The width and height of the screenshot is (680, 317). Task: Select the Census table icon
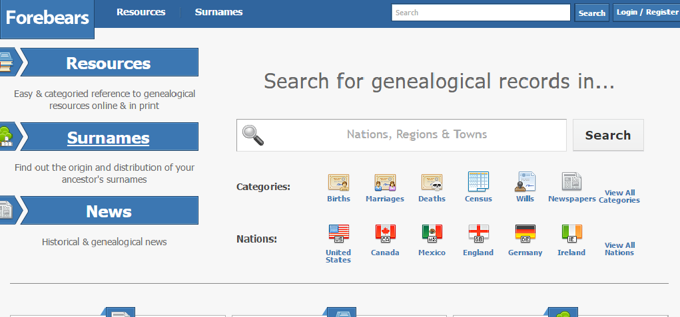coord(478,181)
